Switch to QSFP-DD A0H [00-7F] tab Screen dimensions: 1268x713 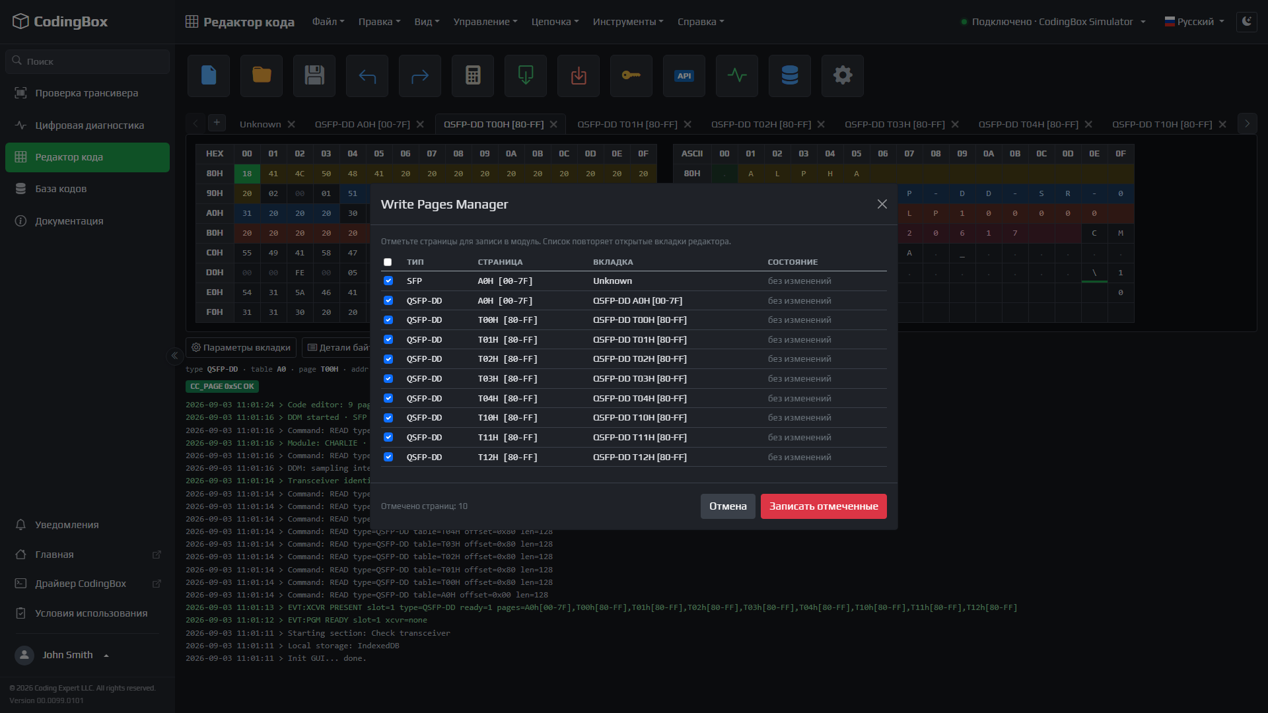[362, 124]
